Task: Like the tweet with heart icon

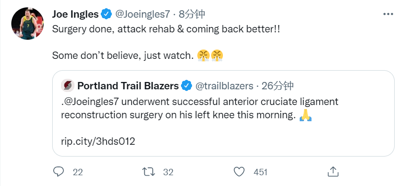Action: tap(239, 172)
